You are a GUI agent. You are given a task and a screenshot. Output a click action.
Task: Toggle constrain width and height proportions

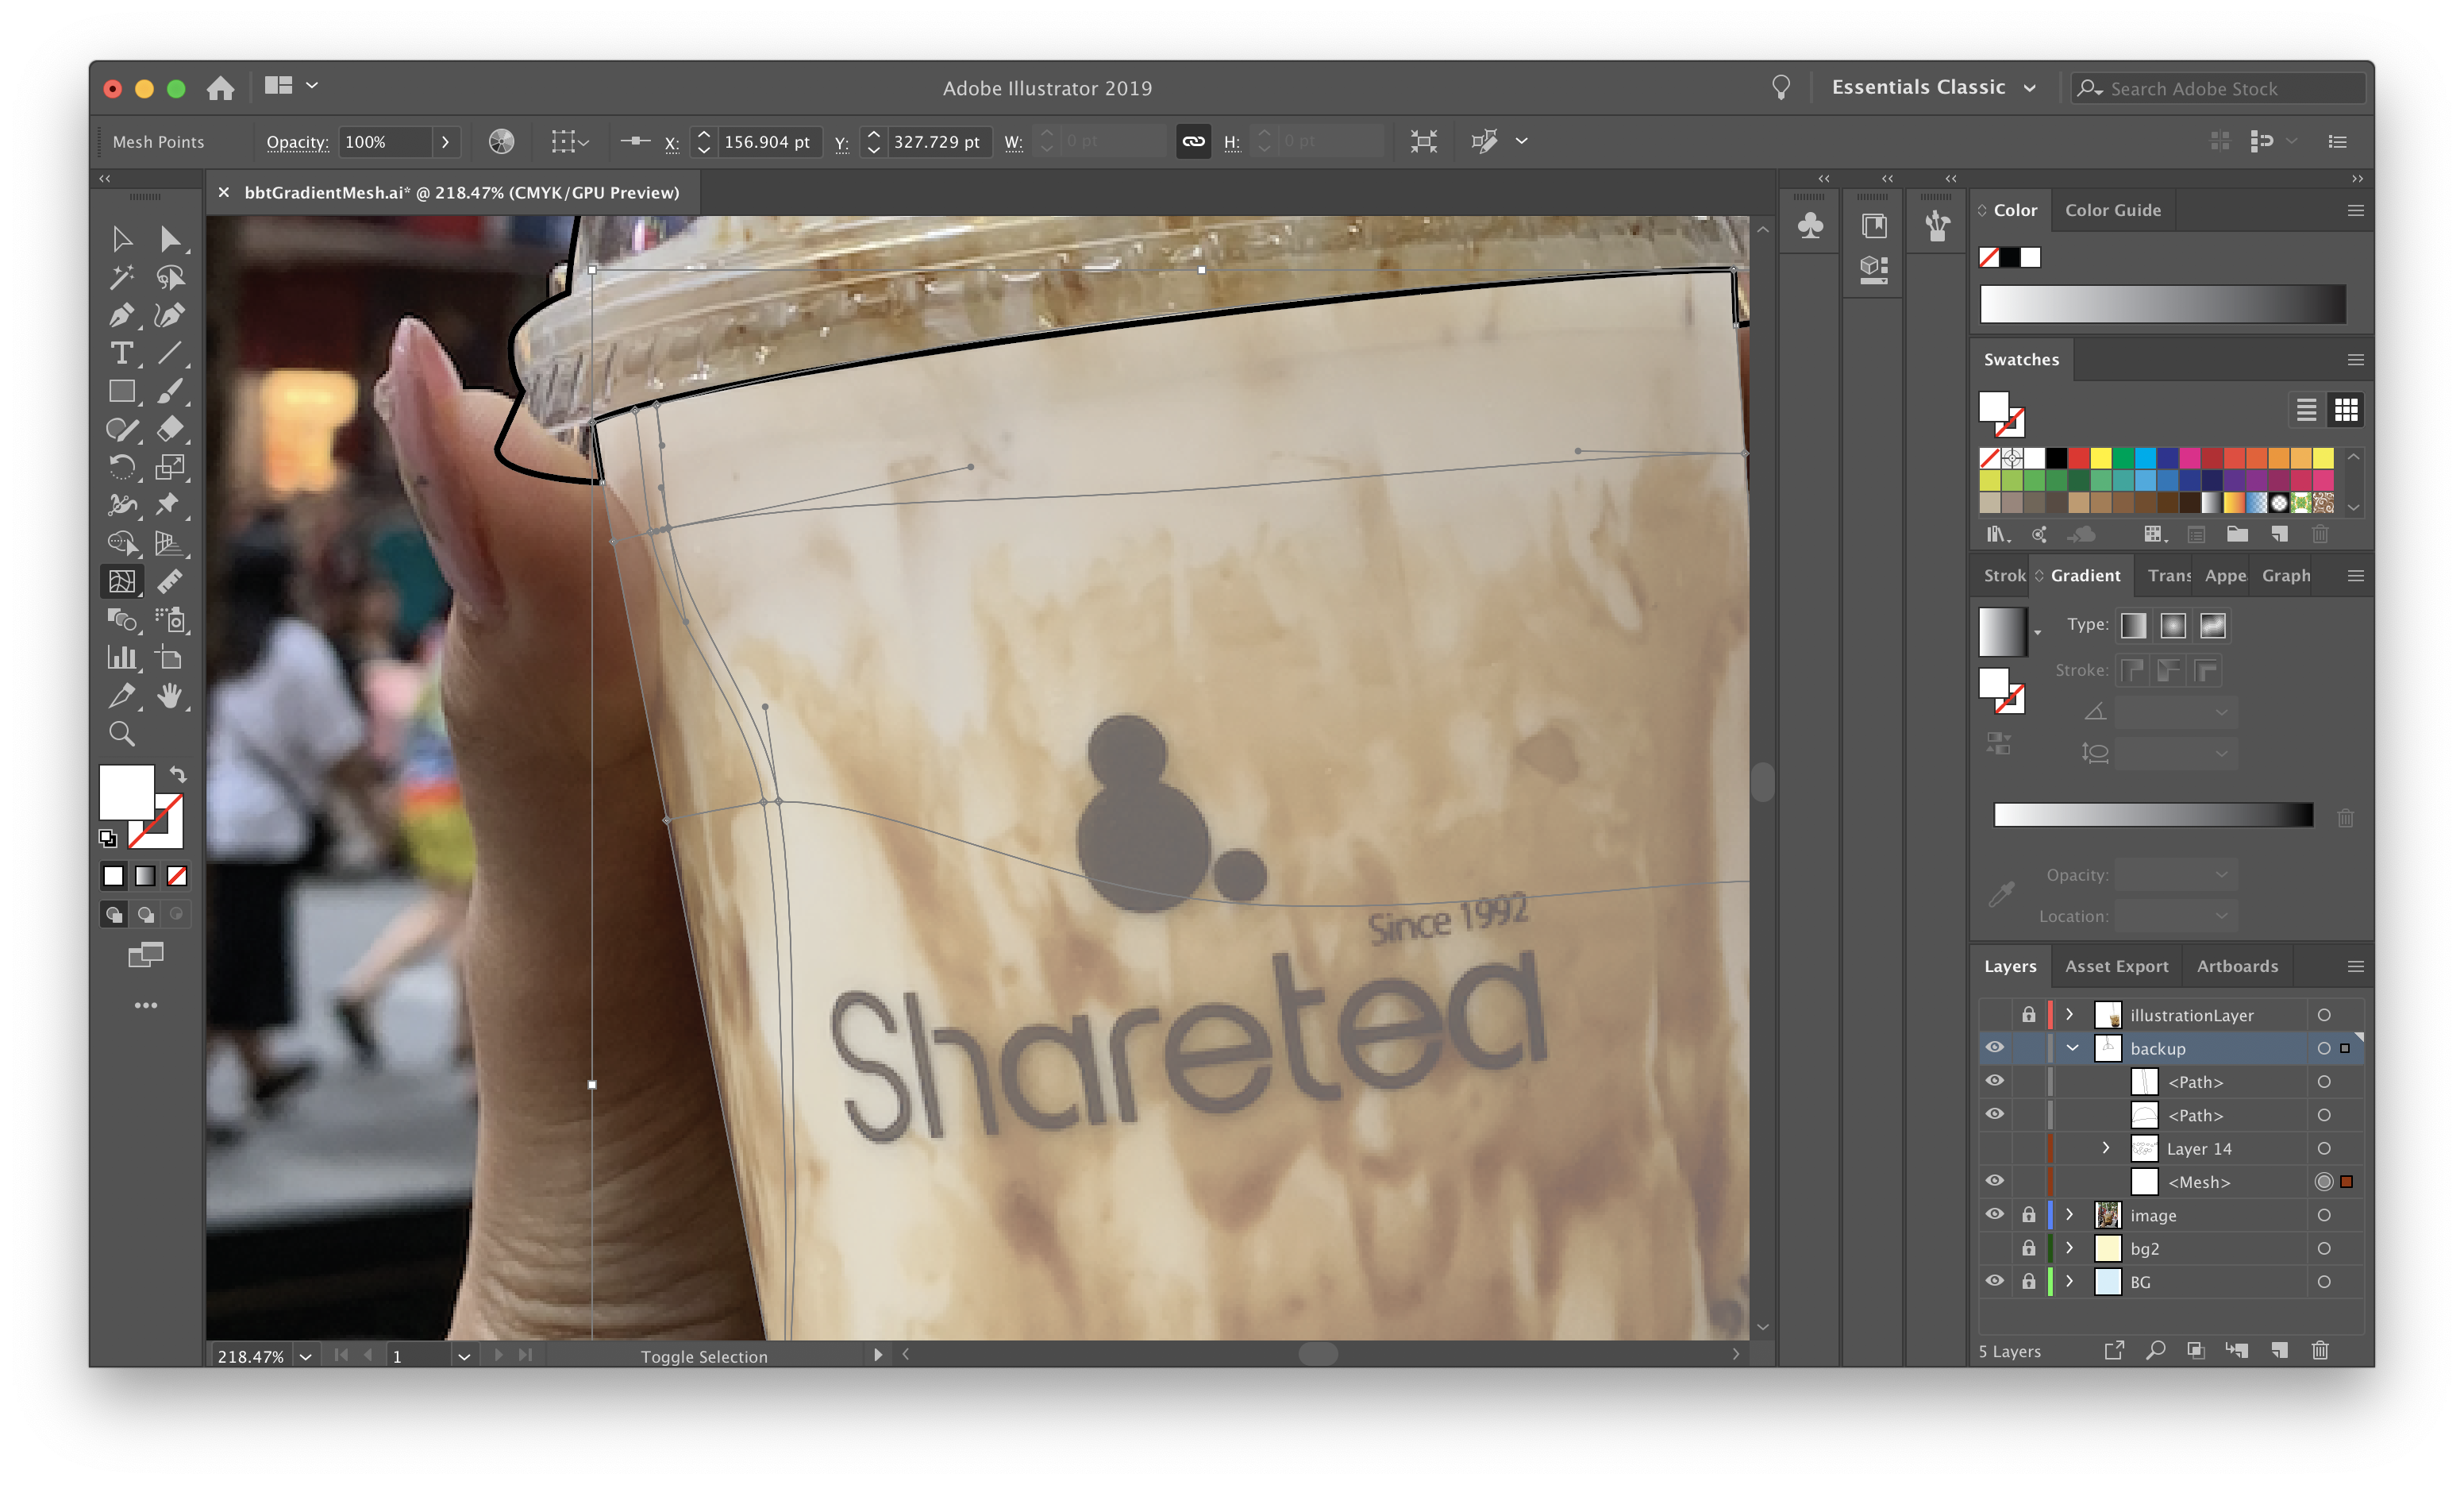(x=1193, y=142)
